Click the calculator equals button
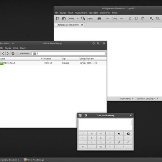This screenshot has width=162, height=162. 123,147
